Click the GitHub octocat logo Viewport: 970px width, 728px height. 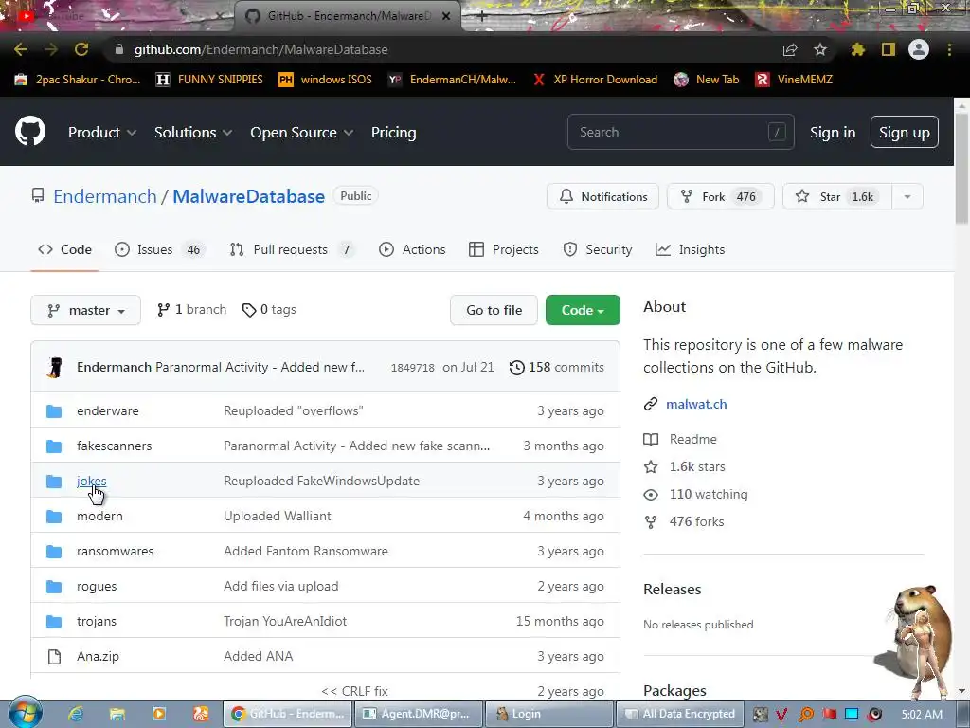(x=30, y=131)
